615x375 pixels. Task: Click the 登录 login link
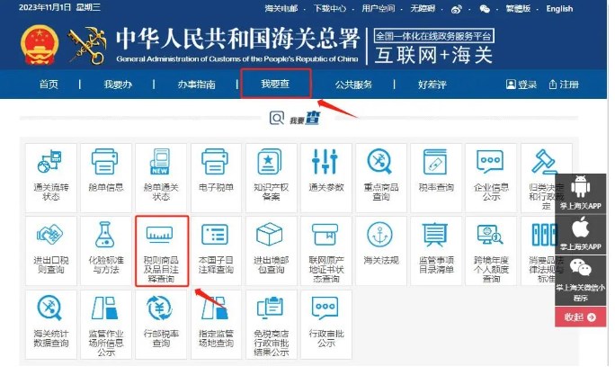tap(521, 85)
